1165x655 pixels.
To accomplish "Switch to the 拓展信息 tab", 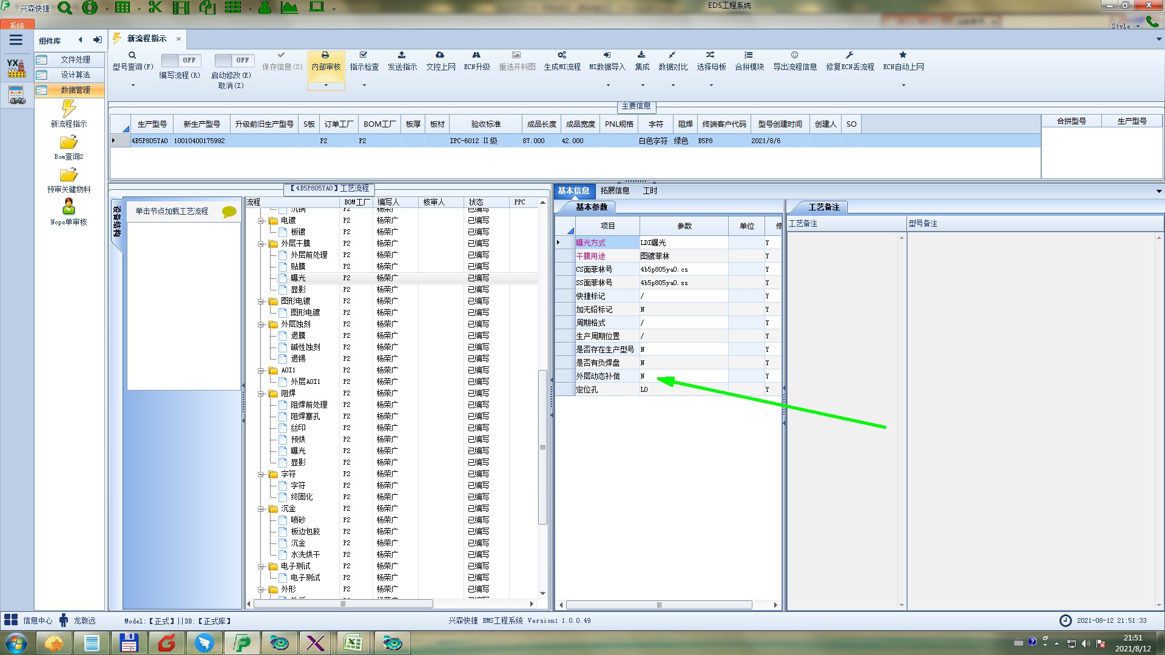I will click(615, 190).
